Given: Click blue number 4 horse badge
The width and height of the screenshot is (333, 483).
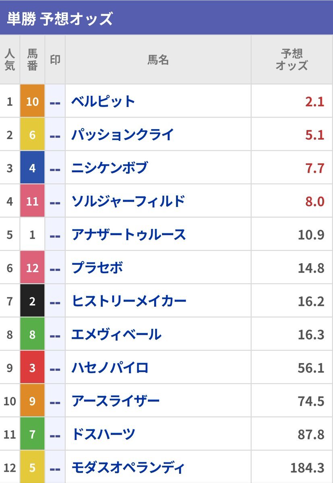Looking at the screenshot, I should tap(32, 168).
